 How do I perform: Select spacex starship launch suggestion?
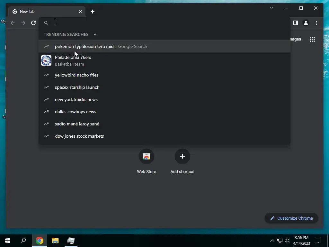pos(164,87)
